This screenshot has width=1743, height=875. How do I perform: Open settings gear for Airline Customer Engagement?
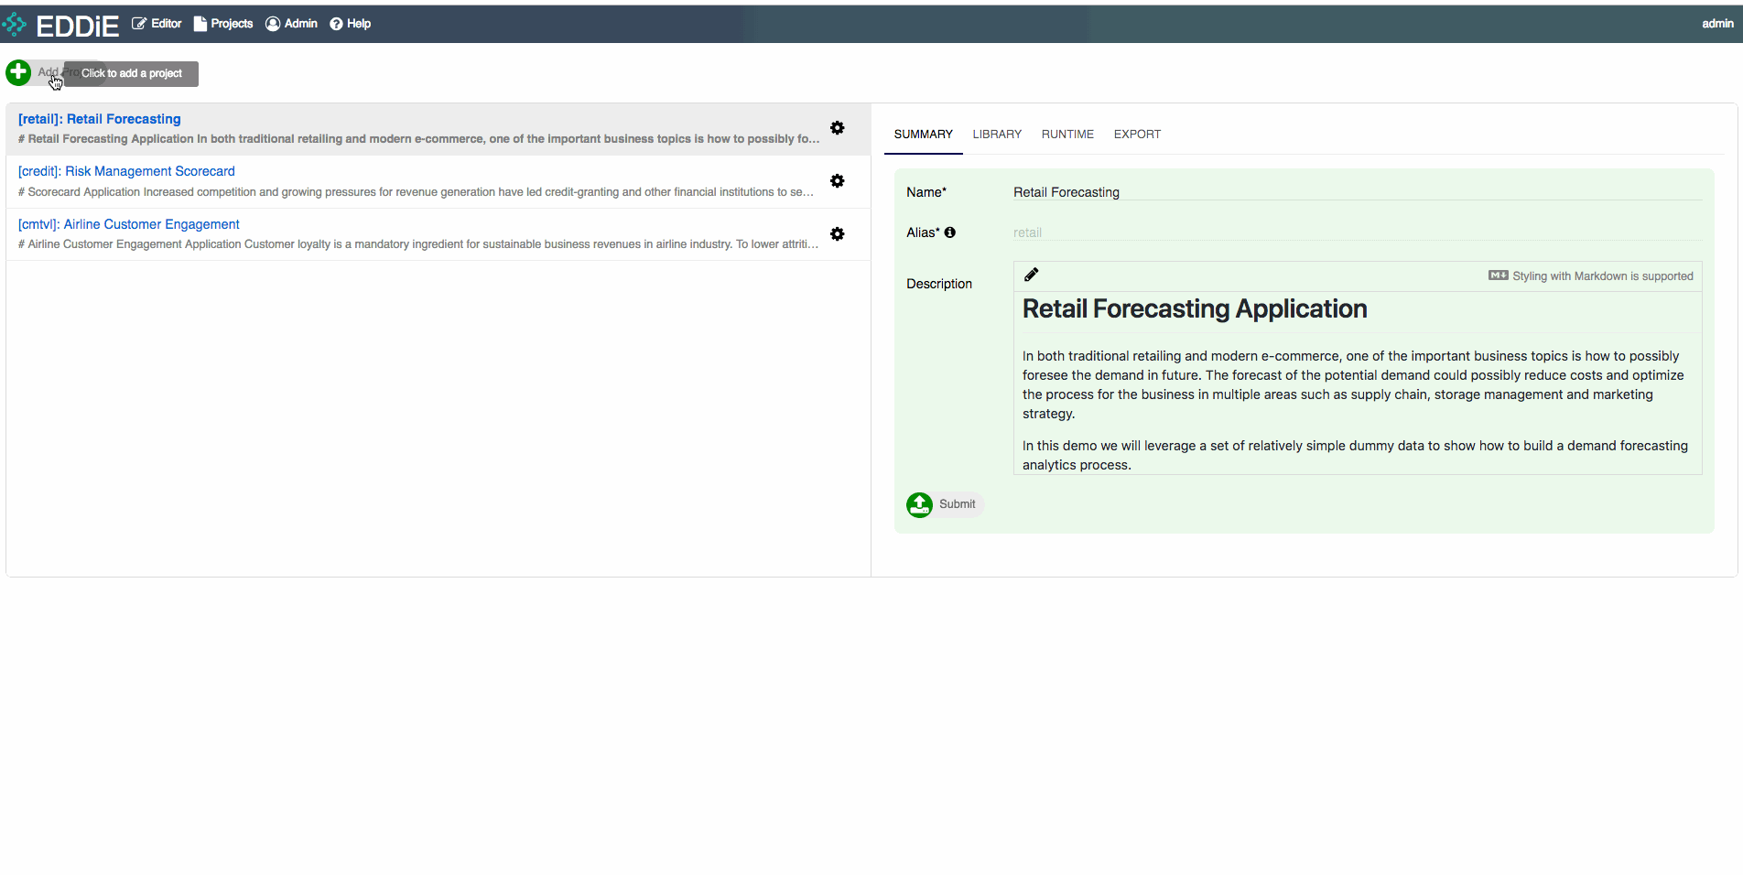point(837,234)
